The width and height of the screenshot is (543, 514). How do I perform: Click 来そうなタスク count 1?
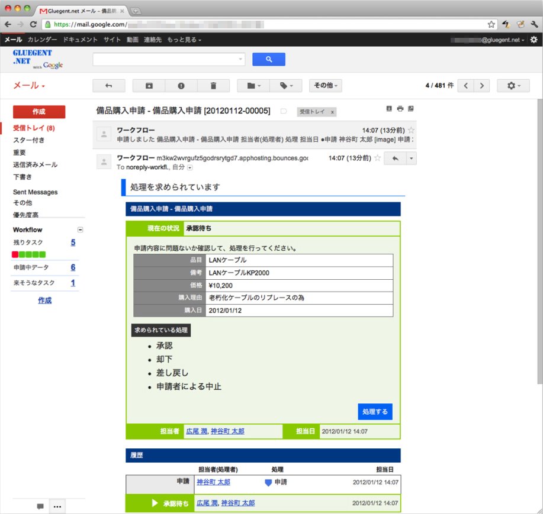coord(73,283)
